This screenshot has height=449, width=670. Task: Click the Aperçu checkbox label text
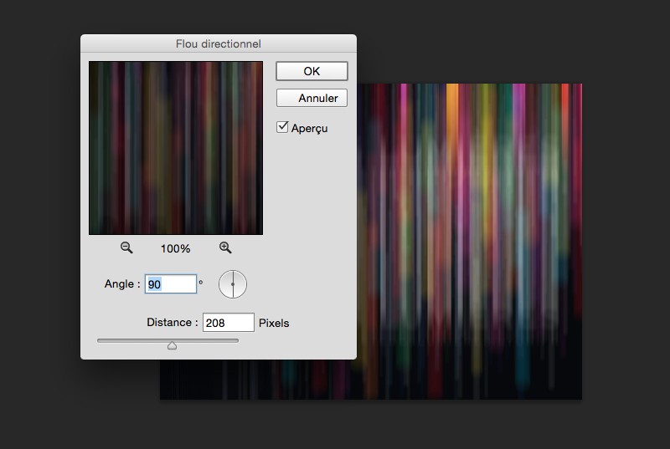(x=309, y=128)
